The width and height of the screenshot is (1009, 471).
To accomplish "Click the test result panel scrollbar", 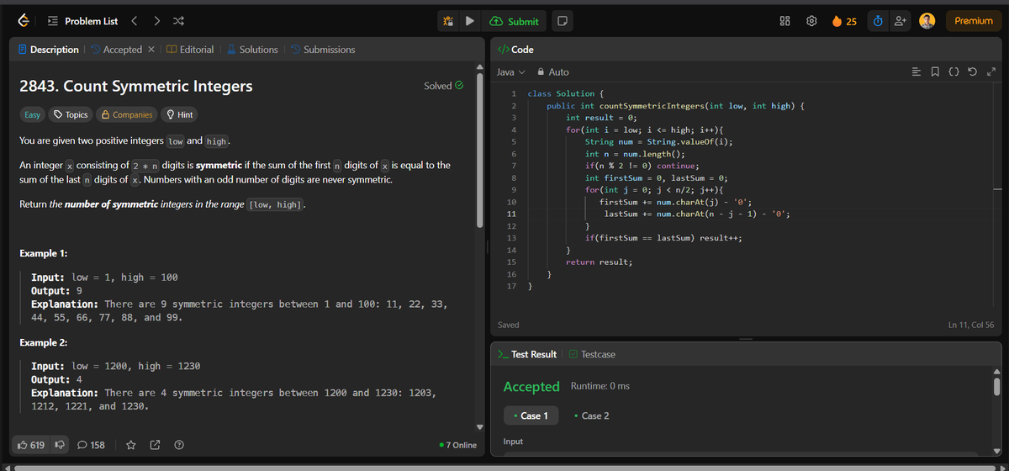I will coord(998,385).
